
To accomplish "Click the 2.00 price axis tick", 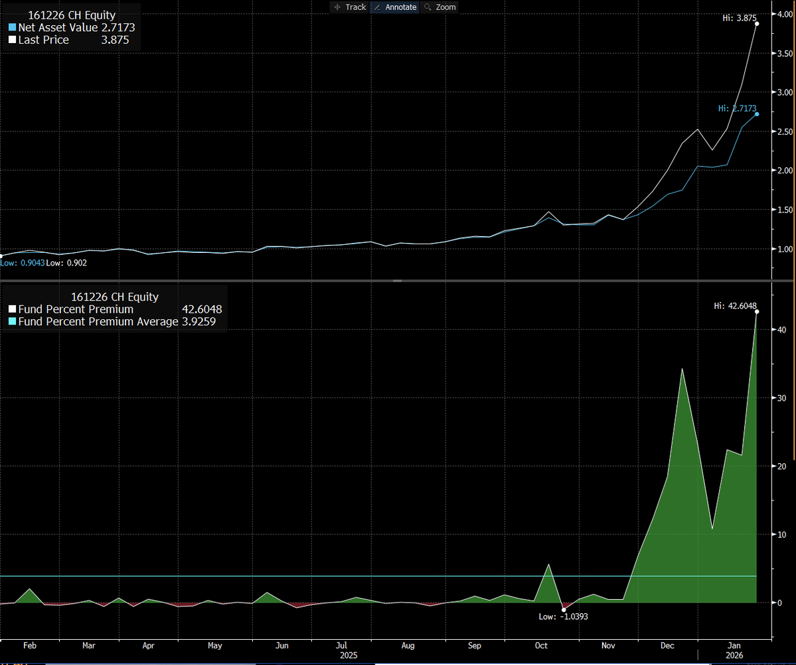I will pyautogui.click(x=785, y=171).
